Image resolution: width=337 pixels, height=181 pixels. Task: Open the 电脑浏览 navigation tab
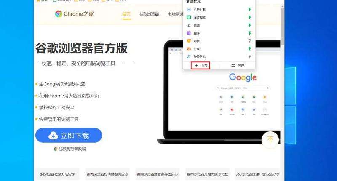(175, 14)
